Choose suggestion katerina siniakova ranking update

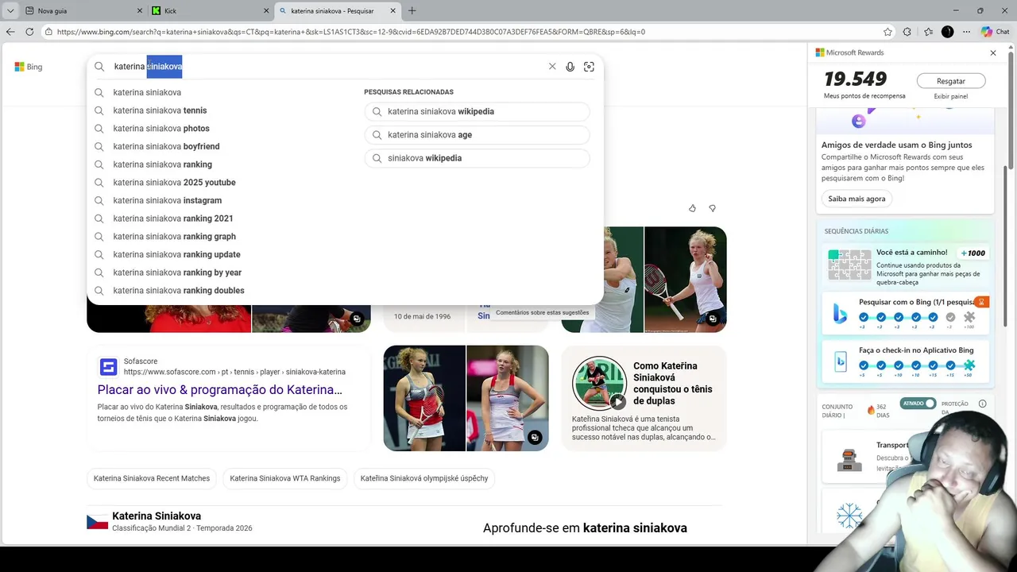click(x=176, y=254)
